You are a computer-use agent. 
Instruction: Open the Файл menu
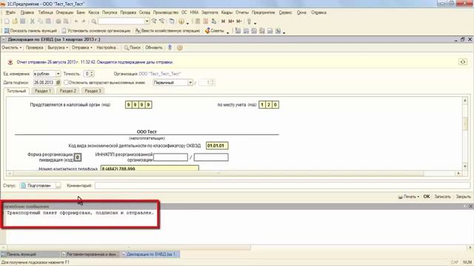point(10,13)
